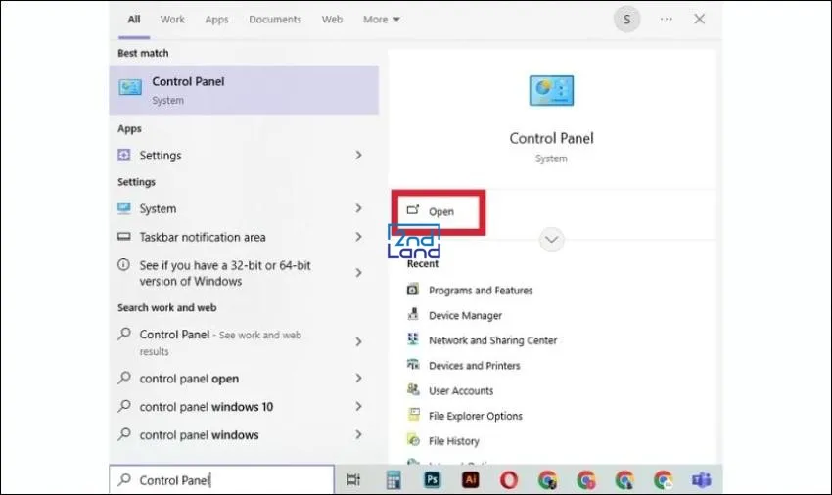The image size is (832, 495).
Task: Open User Accounts recent item
Action: (x=461, y=391)
